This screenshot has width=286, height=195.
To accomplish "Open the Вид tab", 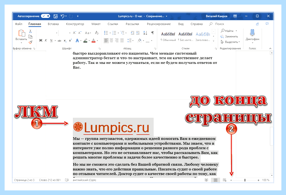I will (x=181, y=24).
